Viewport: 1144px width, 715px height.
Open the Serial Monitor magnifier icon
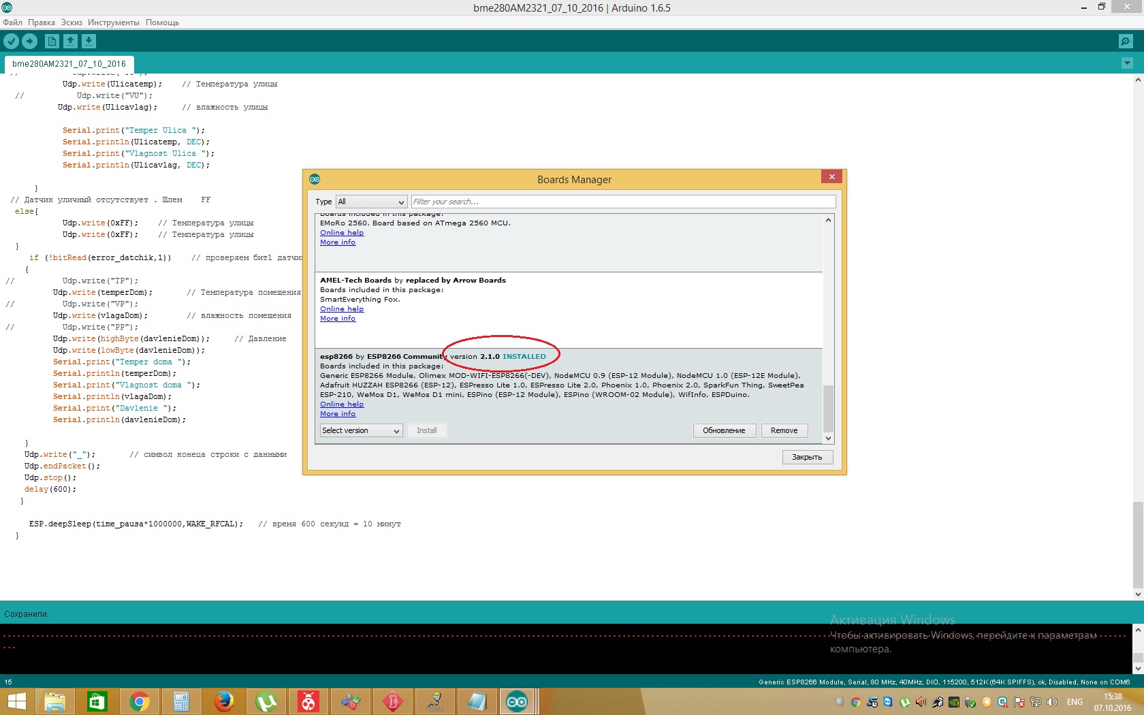point(1126,41)
